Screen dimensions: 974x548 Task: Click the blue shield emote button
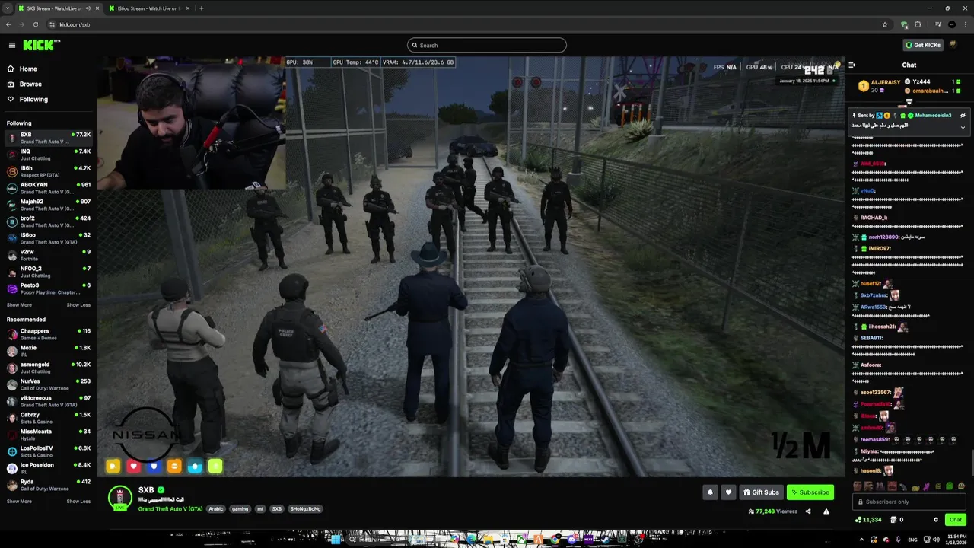point(154,466)
